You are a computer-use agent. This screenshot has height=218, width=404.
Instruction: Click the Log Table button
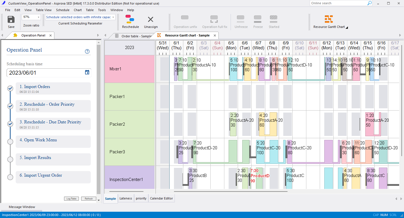(x=71, y=199)
